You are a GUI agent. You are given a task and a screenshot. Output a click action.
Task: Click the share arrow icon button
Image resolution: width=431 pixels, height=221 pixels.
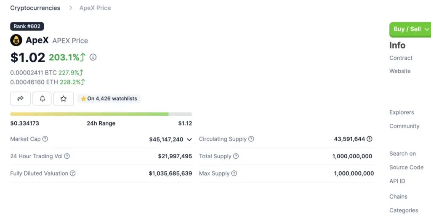20,99
